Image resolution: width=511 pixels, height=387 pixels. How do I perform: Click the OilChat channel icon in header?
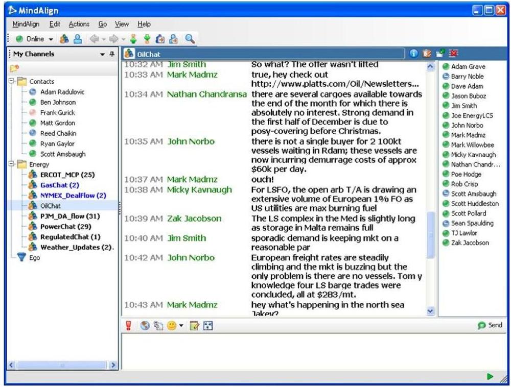coord(129,54)
